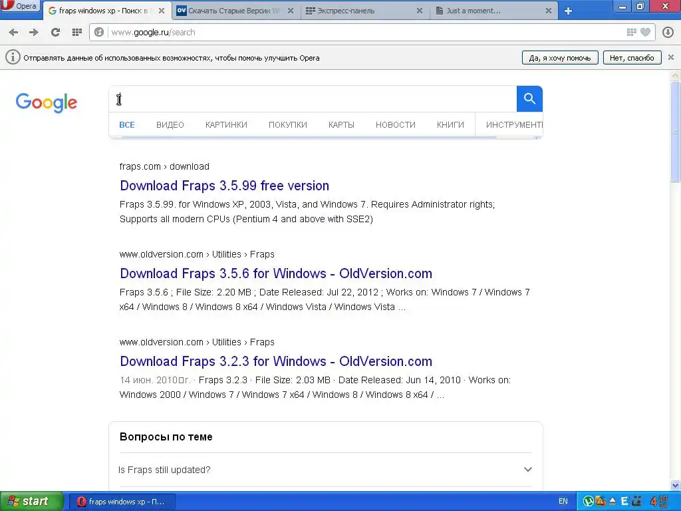Open a new tab with plus button

click(568, 11)
